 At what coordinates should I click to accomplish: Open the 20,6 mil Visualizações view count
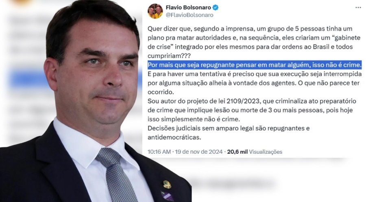[x=255, y=152]
